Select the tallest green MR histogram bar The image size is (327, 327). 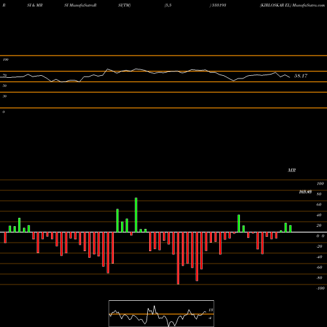(136, 215)
